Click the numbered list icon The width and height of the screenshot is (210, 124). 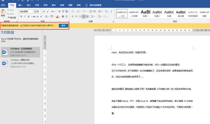click(78, 11)
